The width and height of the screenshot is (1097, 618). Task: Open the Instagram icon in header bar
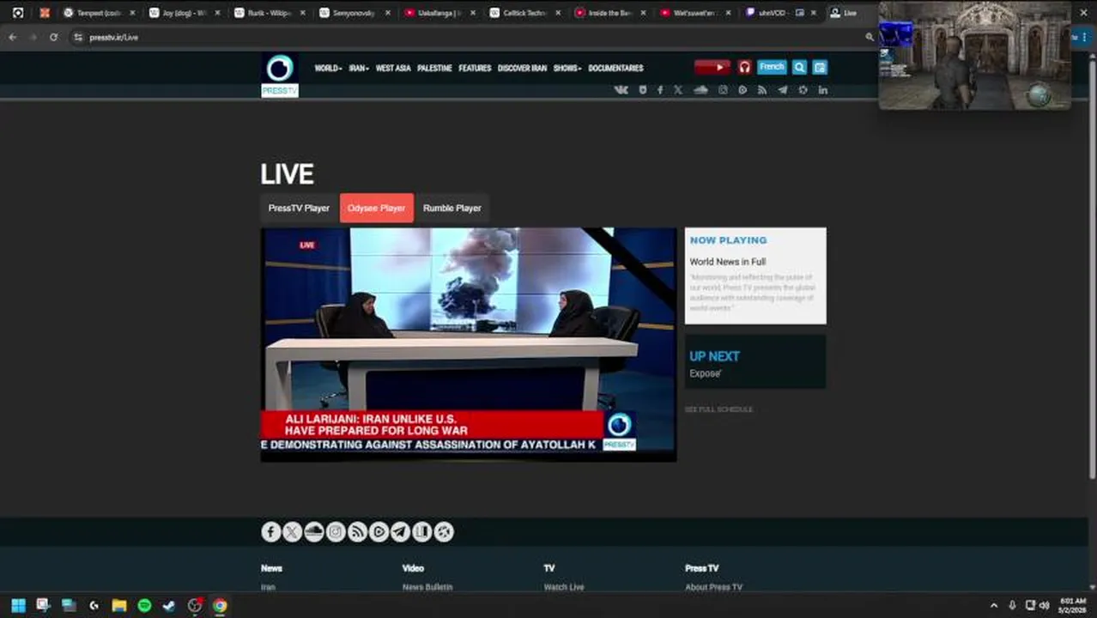click(x=723, y=90)
